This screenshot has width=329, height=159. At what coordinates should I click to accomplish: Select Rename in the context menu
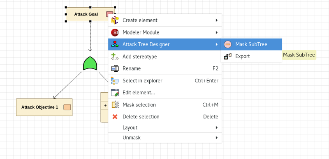click(165, 68)
